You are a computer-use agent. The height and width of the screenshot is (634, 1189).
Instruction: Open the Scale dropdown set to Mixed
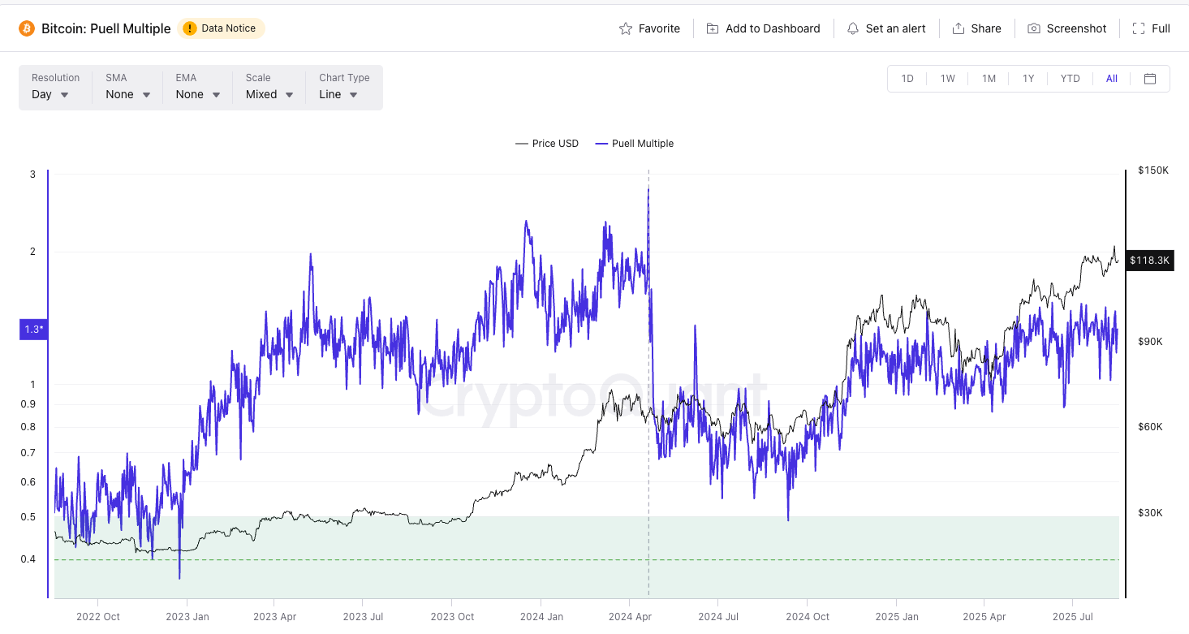tap(269, 87)
